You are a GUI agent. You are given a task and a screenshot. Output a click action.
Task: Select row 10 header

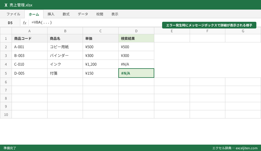click(6, 114)
